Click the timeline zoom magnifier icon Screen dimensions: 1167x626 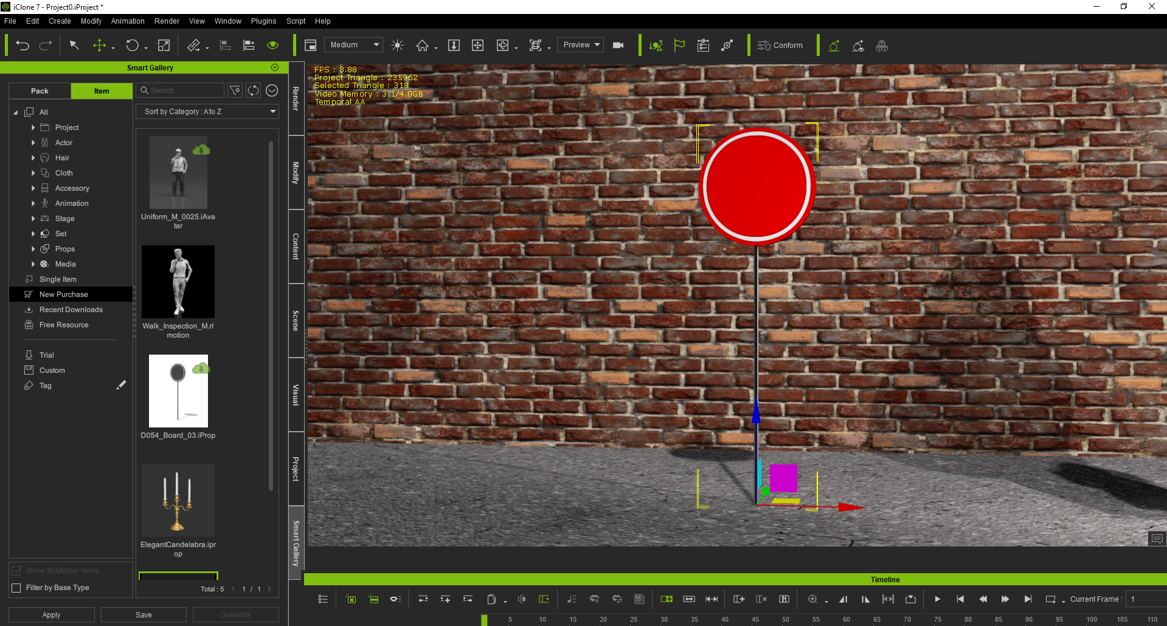(x=812, y=599)
